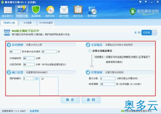Click the 访问规则 number 1 icon
This screenshot has height=114, width=161.
coord(9,45)
